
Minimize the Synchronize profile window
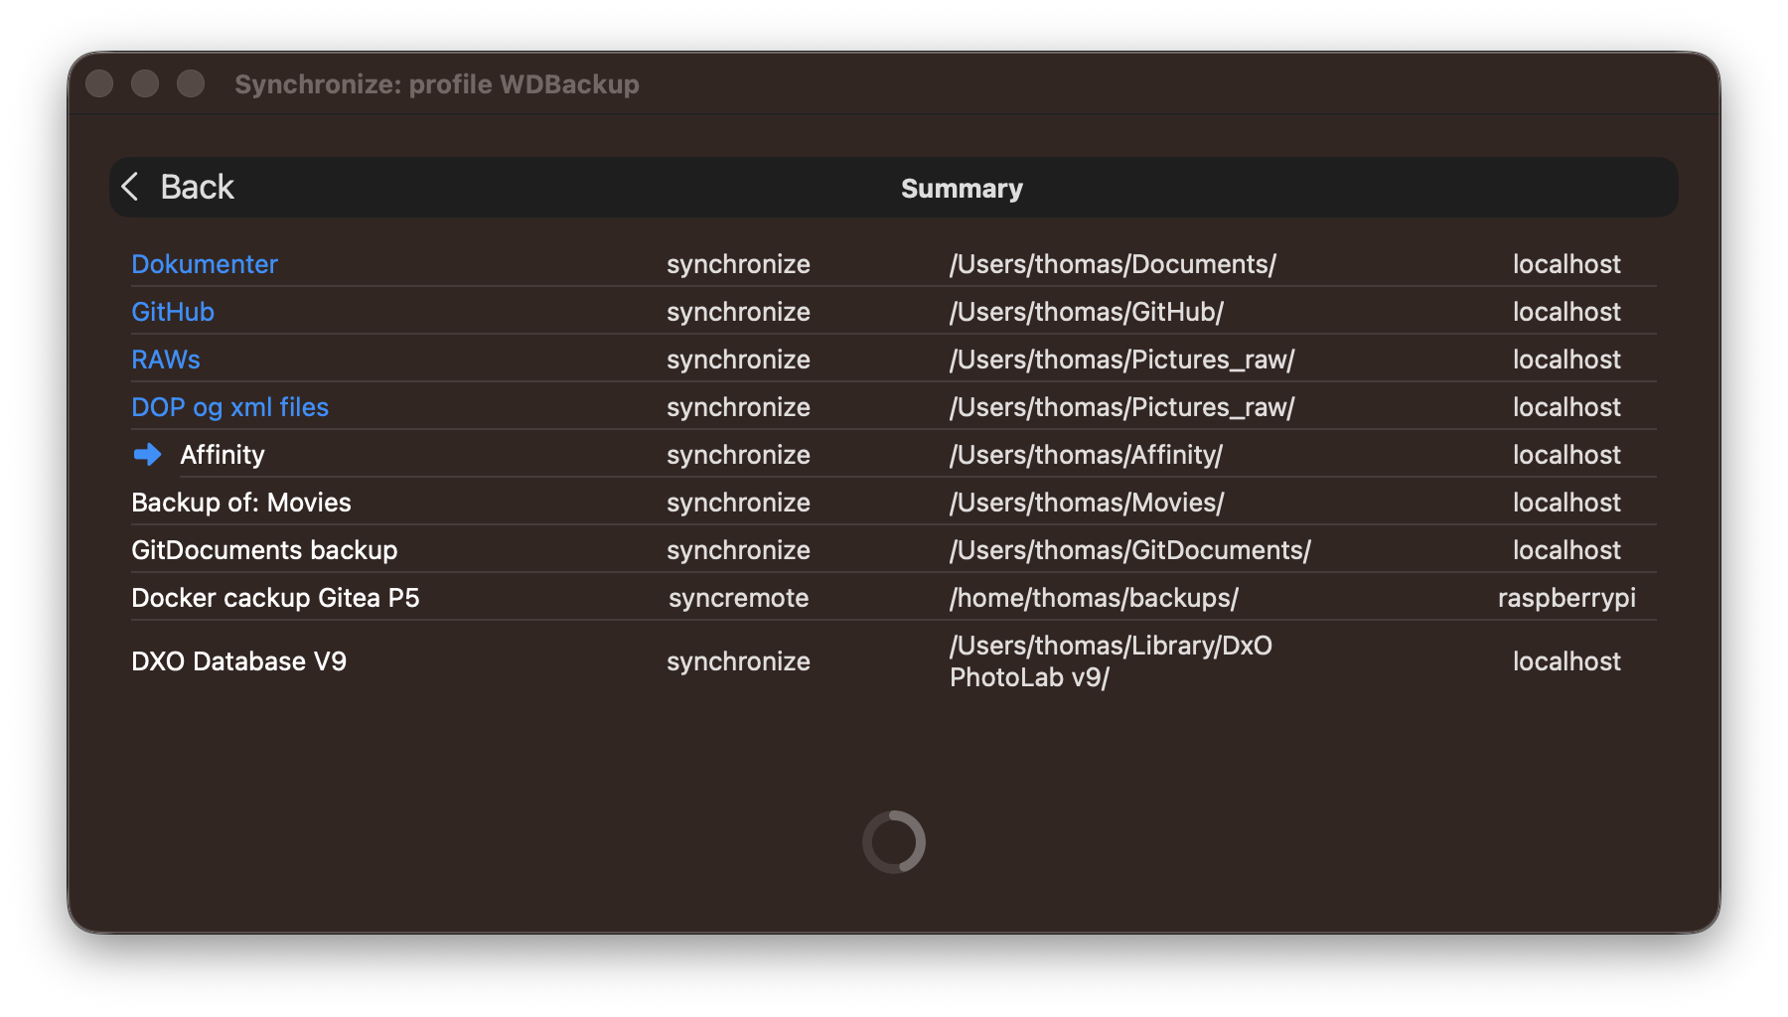[x=145, y=83]
